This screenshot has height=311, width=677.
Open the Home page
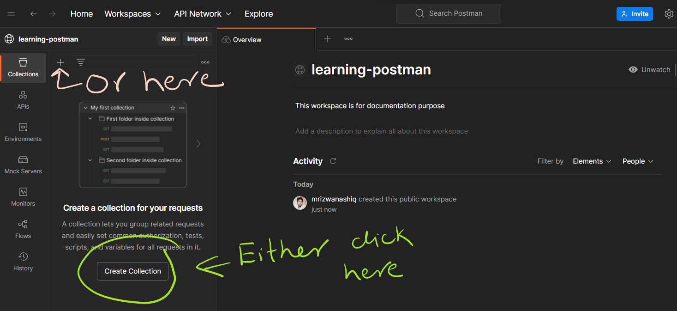(82, 14)
